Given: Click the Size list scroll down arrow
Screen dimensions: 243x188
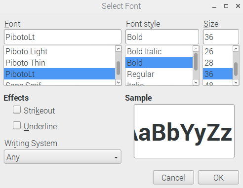Looking at the screenshot, I should coord(236,82).
